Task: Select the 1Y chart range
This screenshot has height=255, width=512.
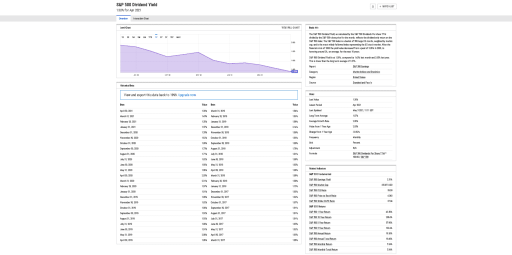Action: point(156,37)
